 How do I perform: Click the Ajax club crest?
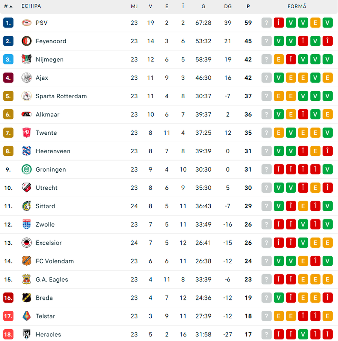click(x=27, y=78)
